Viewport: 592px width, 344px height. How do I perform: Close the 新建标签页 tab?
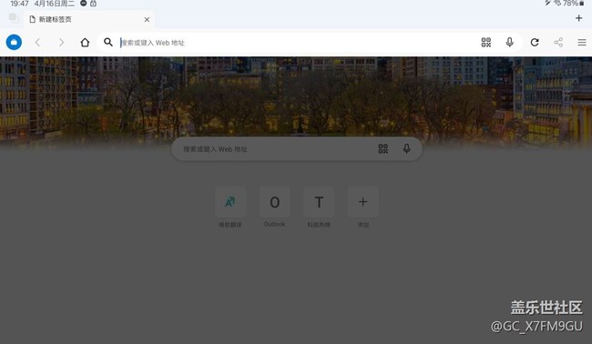[x=147, y=19]
